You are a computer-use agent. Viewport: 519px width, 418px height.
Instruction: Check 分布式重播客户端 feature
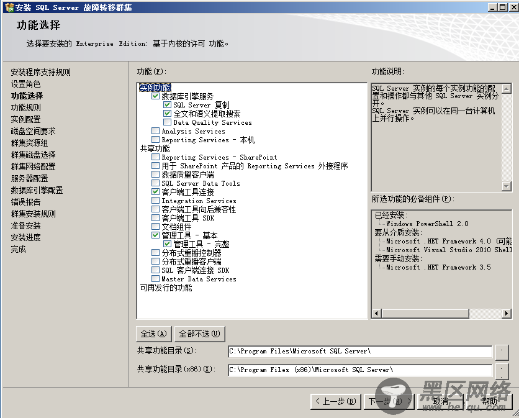(x=156, y=261)
